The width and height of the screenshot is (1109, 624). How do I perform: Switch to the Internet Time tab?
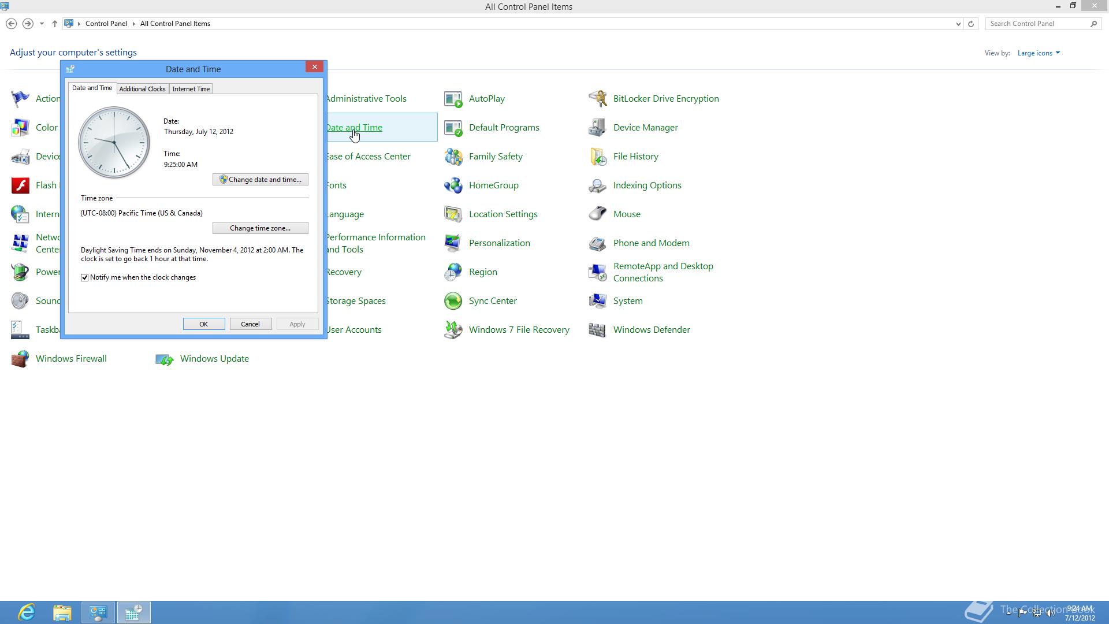(191, 89)
